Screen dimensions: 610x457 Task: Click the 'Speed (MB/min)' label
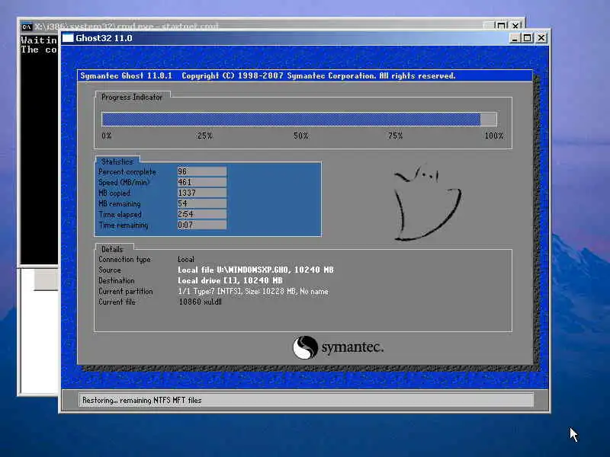(124, 182)
